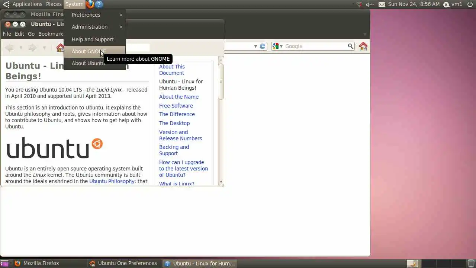Click the help sidebar scrollbar thumb

(221, 82)
